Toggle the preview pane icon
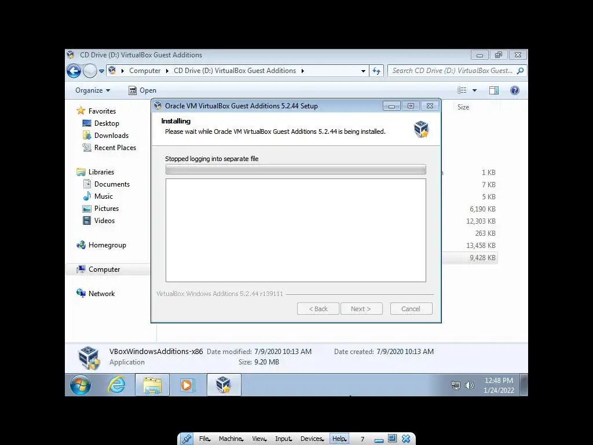 [494, 90]
